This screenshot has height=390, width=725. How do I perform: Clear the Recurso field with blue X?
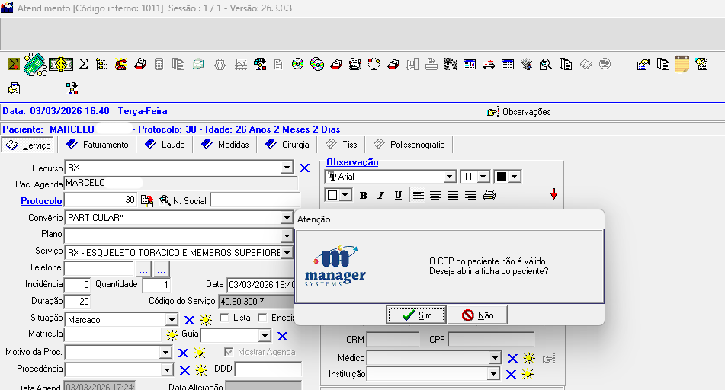pyautogui.click(x=304, y=168)
